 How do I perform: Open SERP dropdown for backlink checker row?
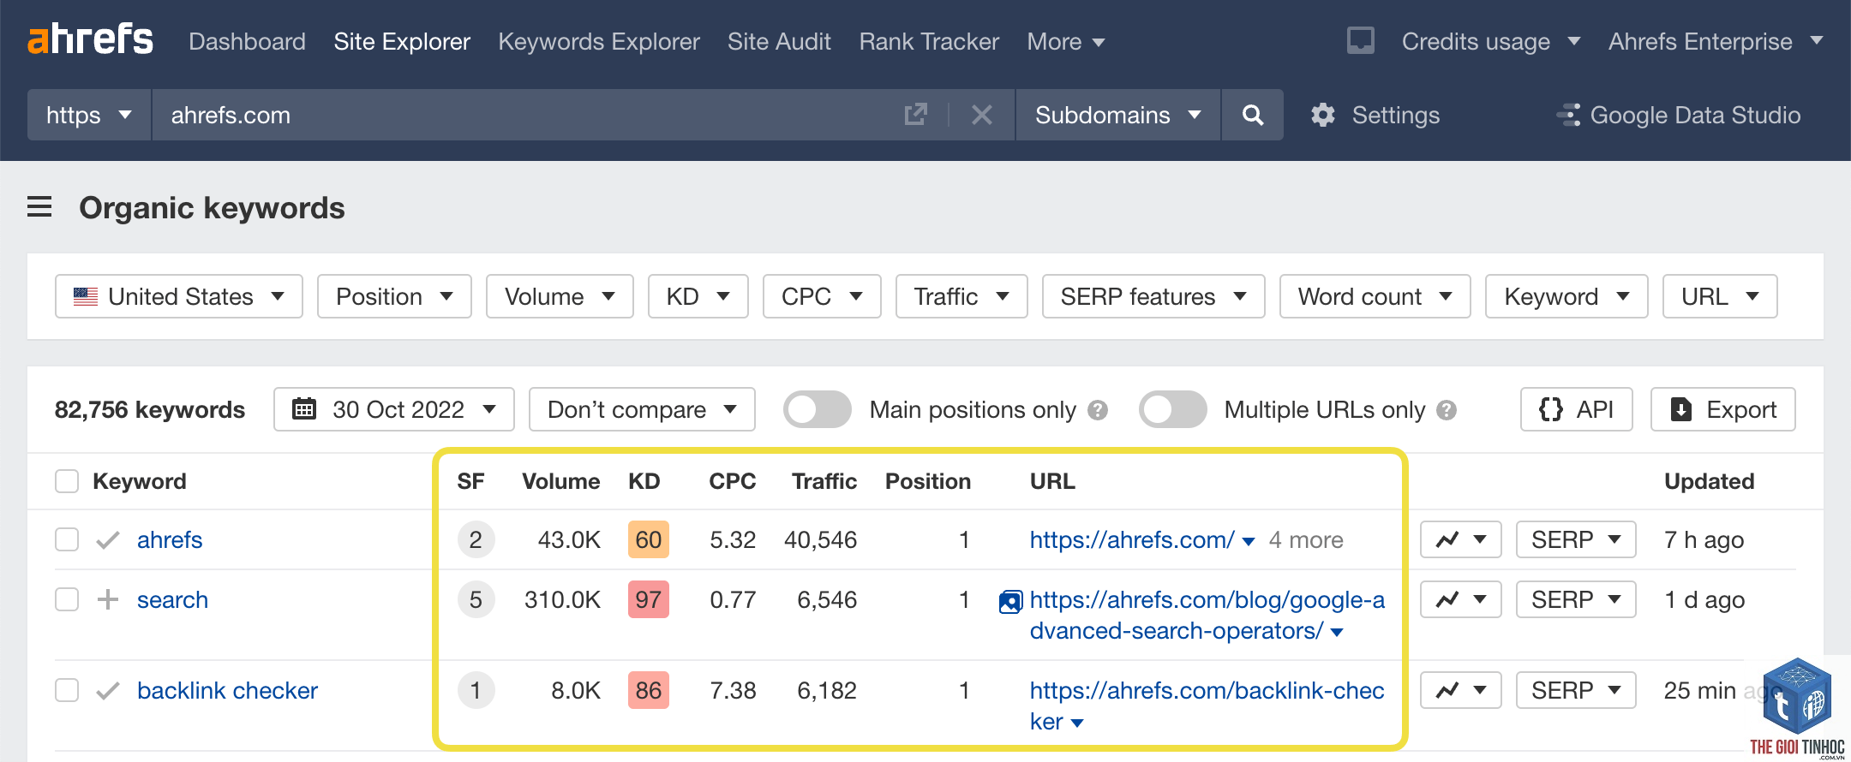coord(1576,690)
